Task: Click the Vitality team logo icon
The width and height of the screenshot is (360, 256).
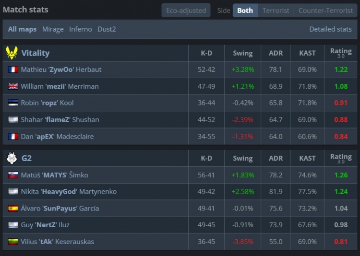Action: coord(12,53)
